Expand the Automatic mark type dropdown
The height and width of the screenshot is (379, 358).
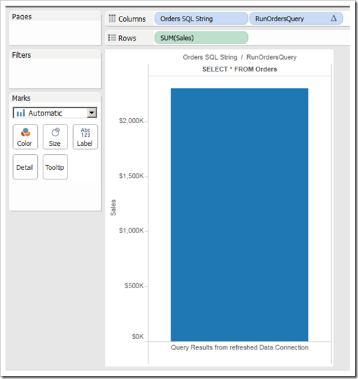point(92,113)
